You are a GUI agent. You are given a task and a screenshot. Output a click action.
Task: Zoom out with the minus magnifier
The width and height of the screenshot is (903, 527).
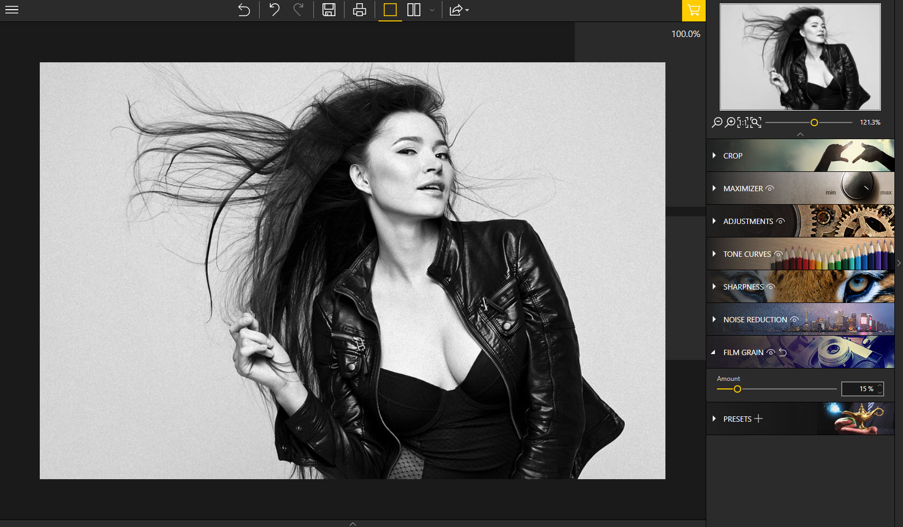pos(717,122)
